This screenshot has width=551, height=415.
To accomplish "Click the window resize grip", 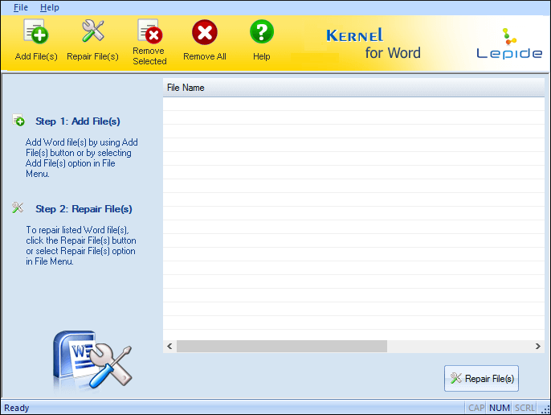I will pyautogui.click(x=545, y=409).
